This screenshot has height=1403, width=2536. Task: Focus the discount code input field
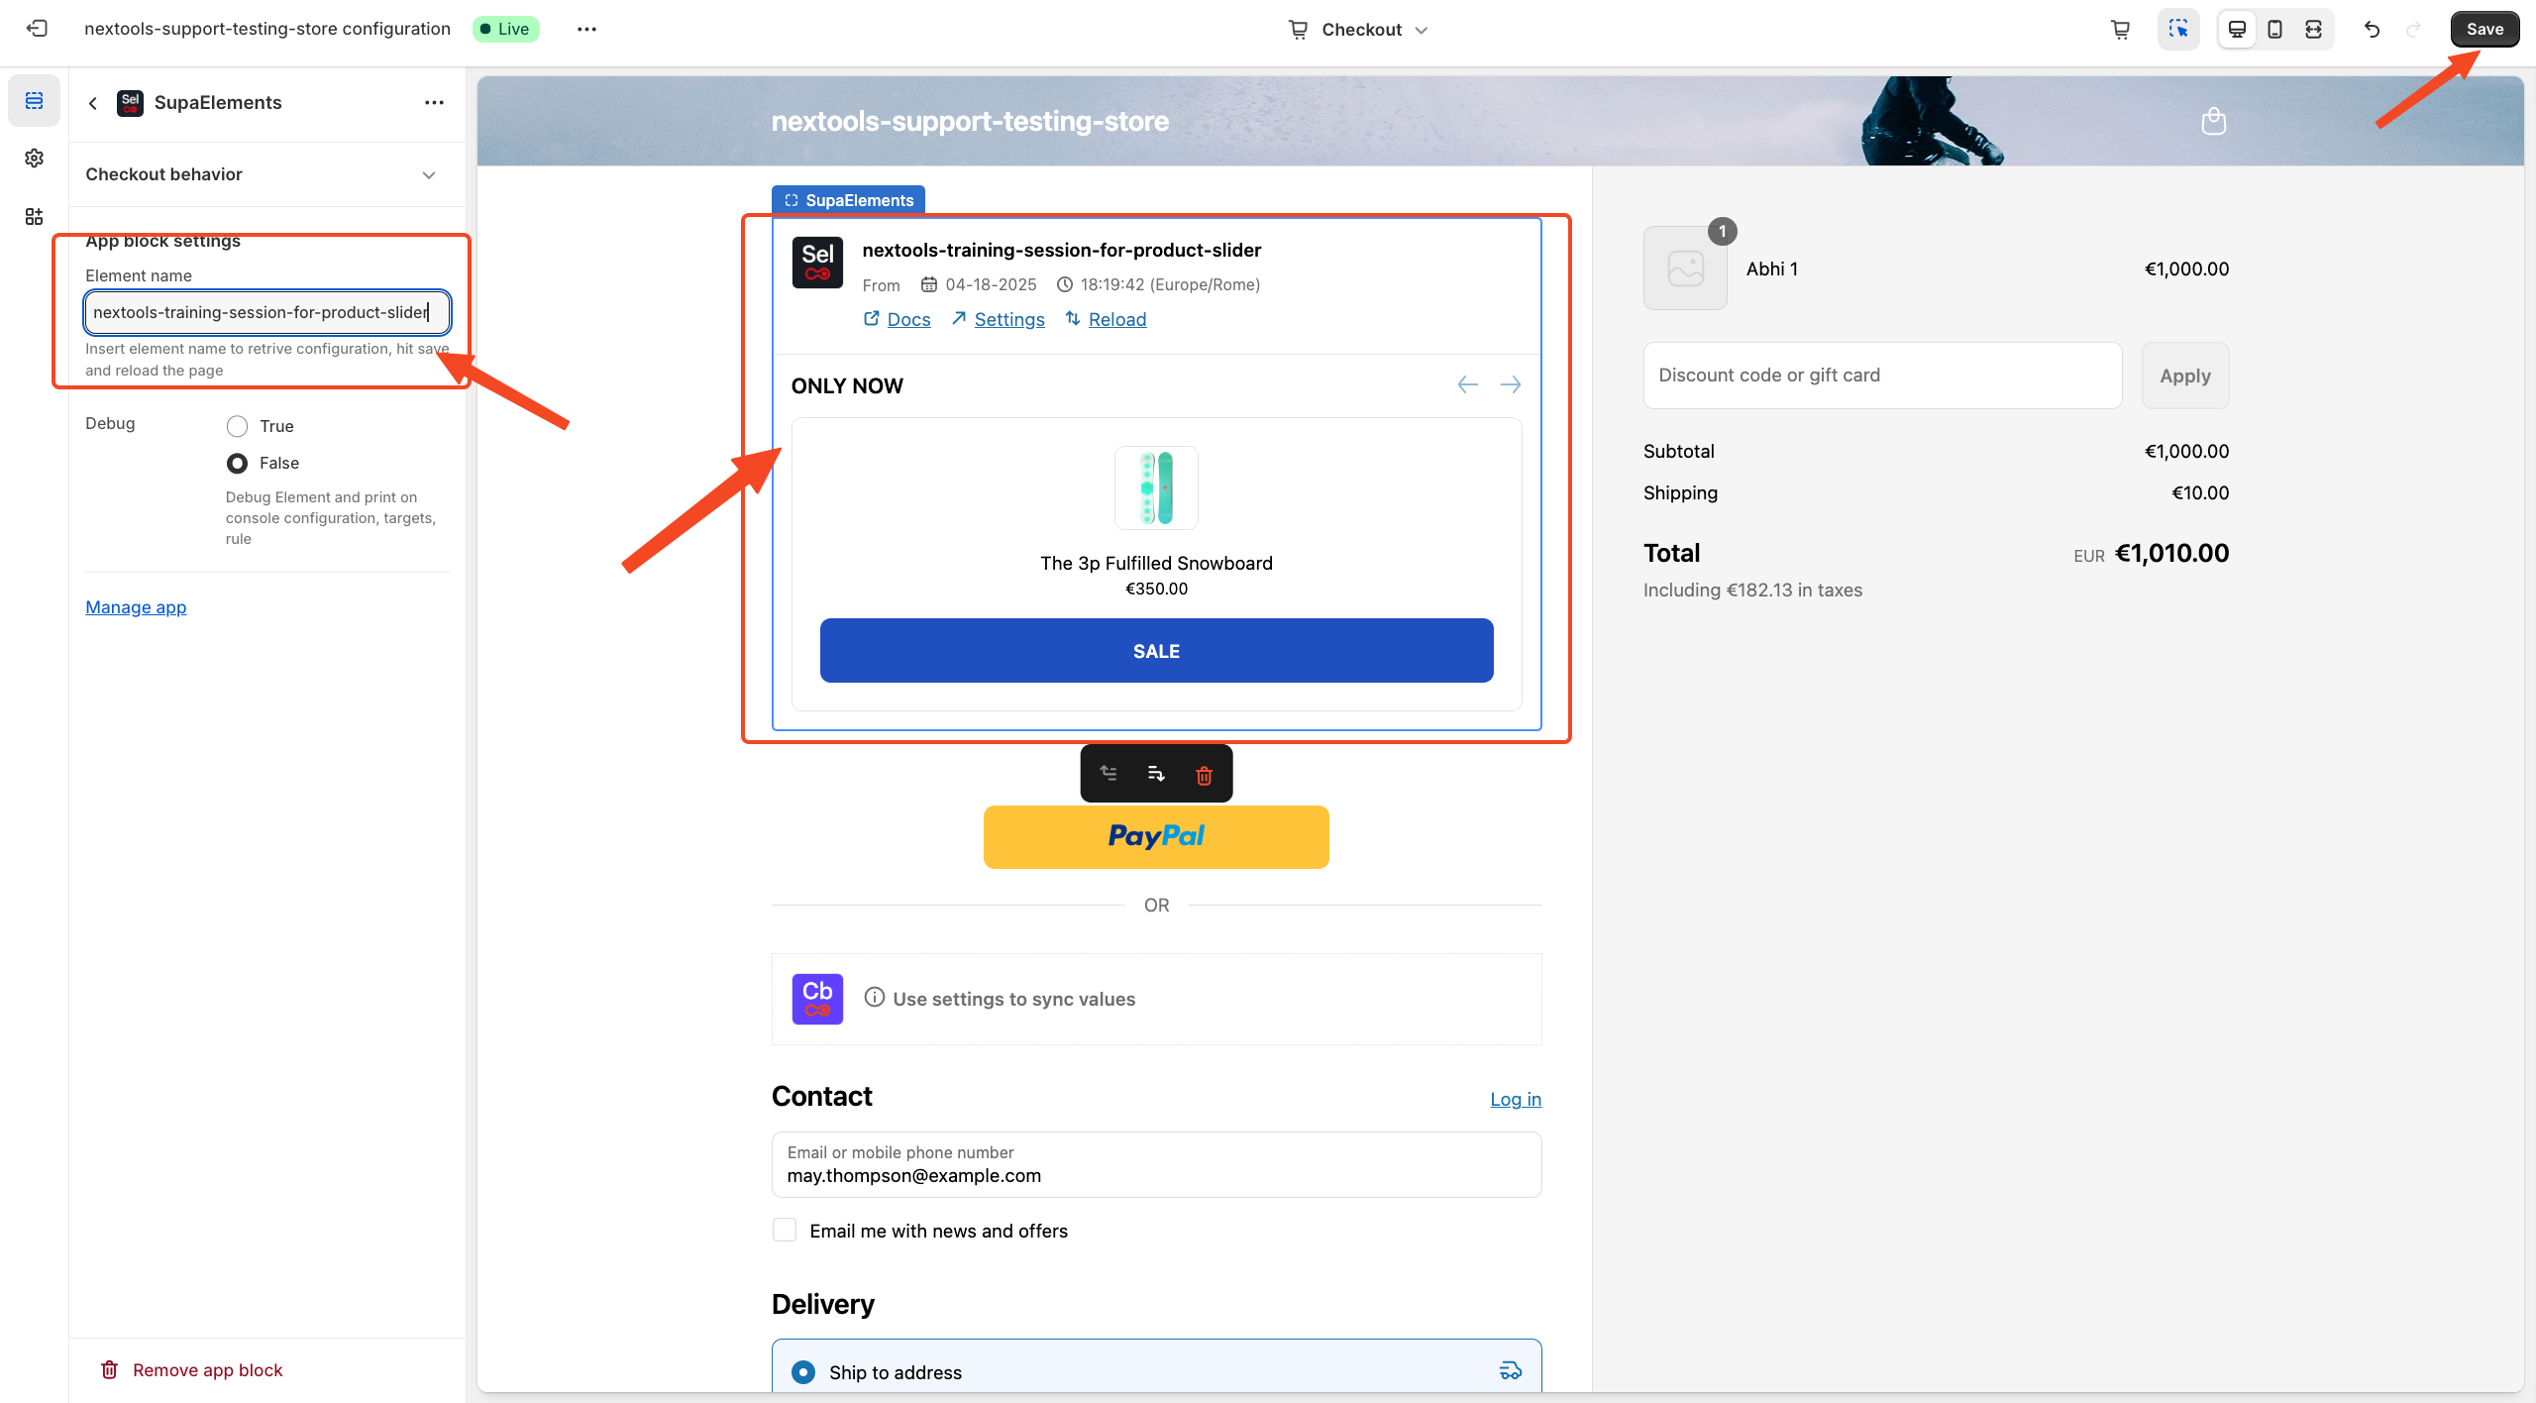[x=1882, y=376]
